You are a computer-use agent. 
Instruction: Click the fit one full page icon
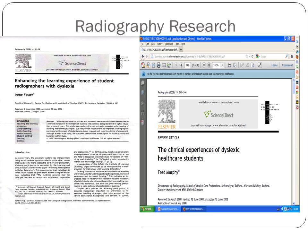235,65
